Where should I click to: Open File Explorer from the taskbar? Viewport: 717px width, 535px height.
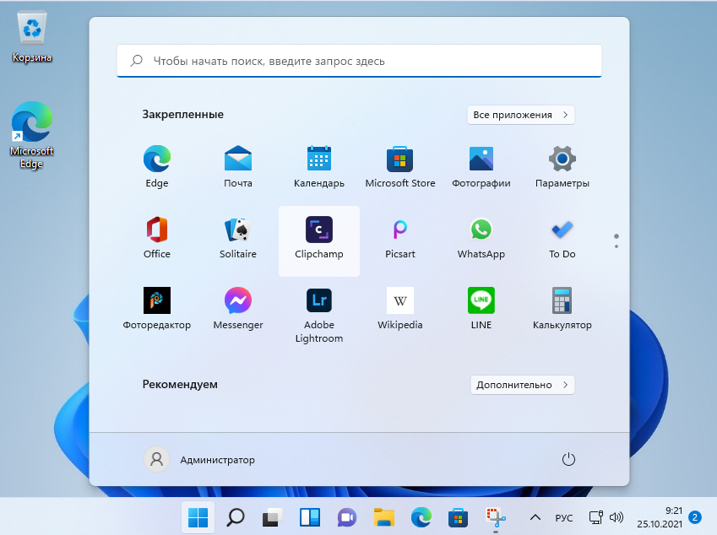(x=383, y=517)
